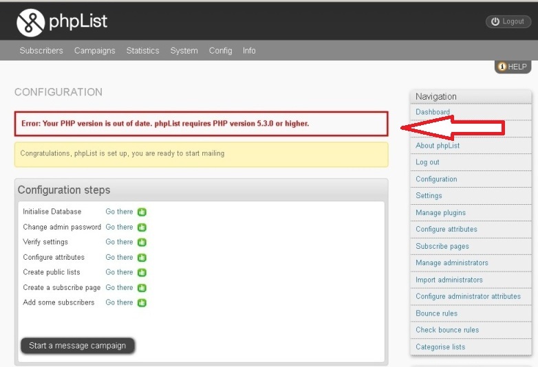Go there for Initialise Database
The width and height of the screenshot is (538, 367).
(119, 212)
